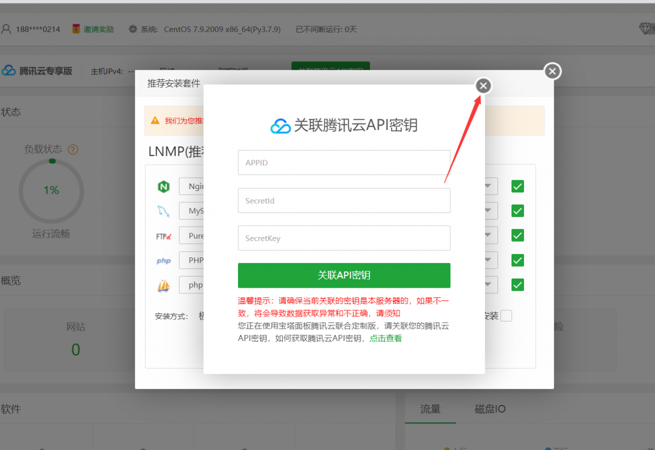This screenshot has width=655, height=450.
Task: Click the MySQL dolphin icon
Action: pyautogui.click(x=164, y=211)
